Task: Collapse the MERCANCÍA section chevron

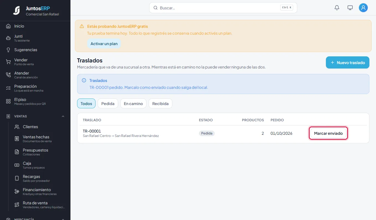Action: point(63,219)
